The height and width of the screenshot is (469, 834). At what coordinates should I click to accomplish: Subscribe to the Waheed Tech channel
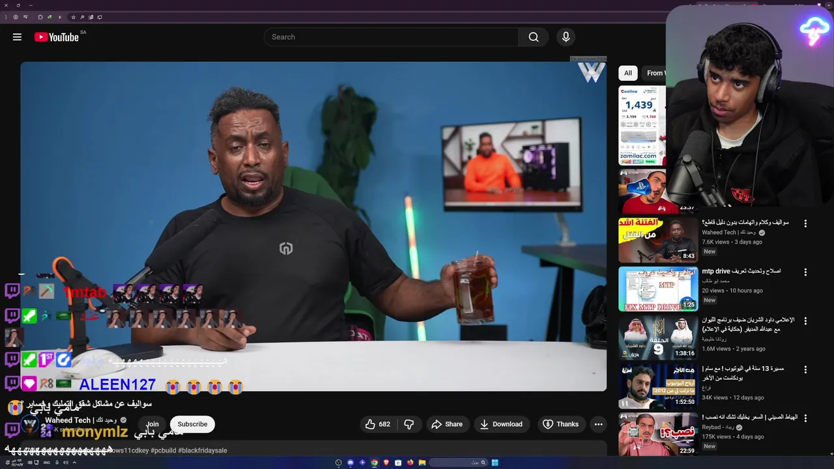(192, 424)
